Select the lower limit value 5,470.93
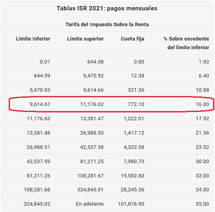215x212 pixels. pyautogui.click(x=40, y=90)
